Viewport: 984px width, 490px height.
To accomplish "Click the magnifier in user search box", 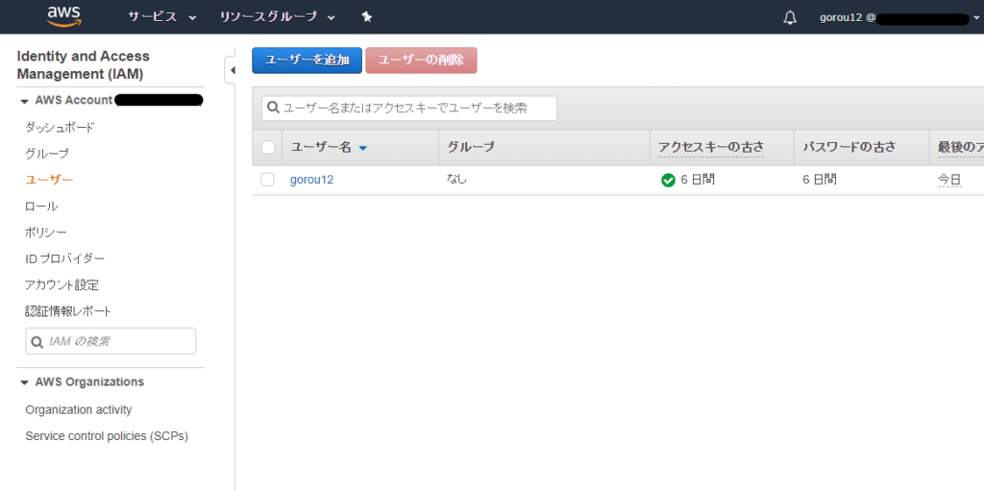I will [x=272, y=108].
